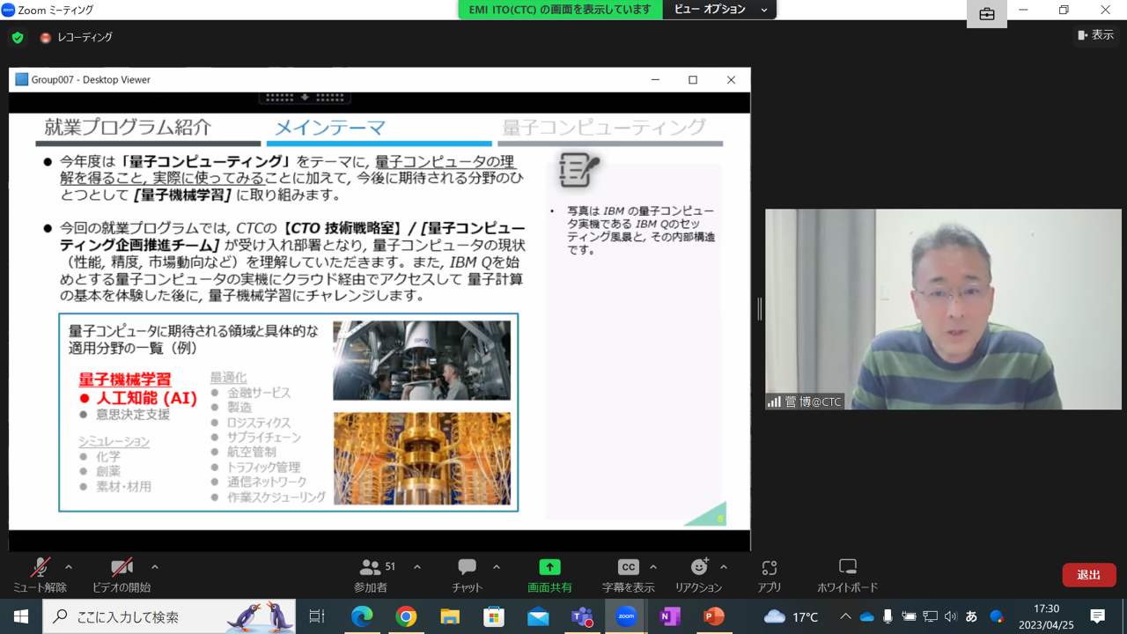Switch to Zoom taskbar icon
Image resolution: width=1127 pixels, height=634 pixels.
626,616
